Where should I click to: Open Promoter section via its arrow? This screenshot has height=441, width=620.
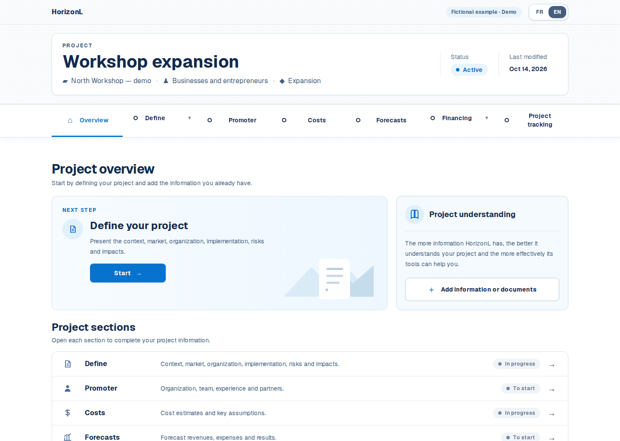[552, 390]
